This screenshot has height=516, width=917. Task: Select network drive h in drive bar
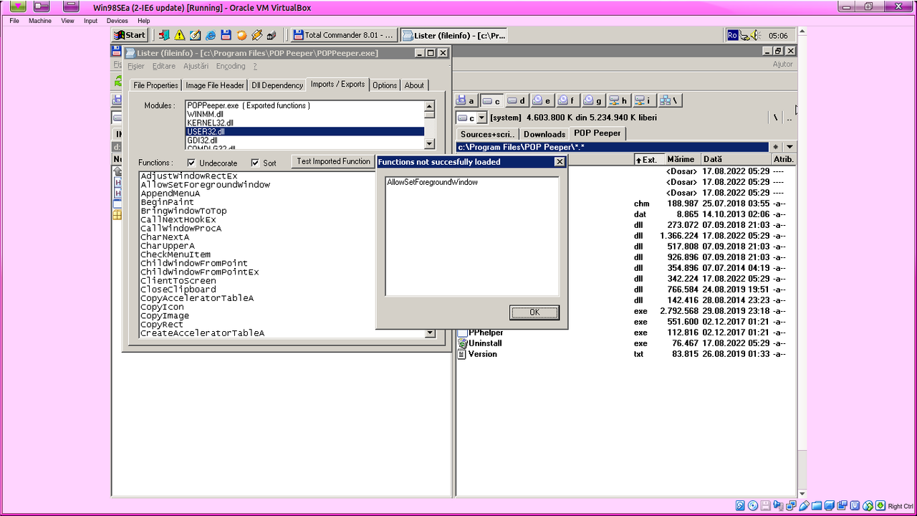(618, 100)
